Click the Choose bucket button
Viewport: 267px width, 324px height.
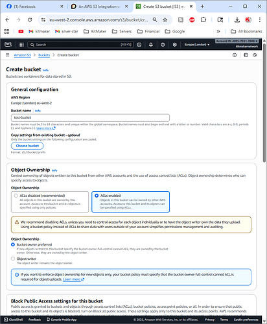27,146
